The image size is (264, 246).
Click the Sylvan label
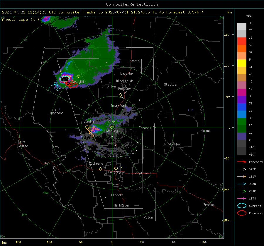(112, 86)
